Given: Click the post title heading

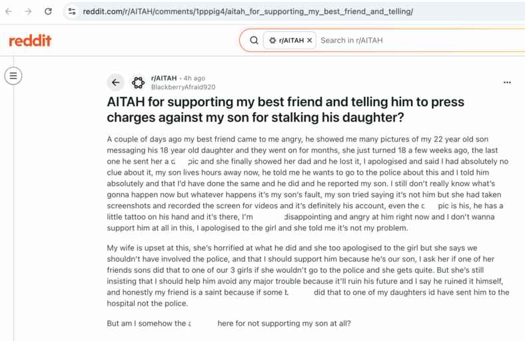Looking at the screenshot, I should (285, 109).
